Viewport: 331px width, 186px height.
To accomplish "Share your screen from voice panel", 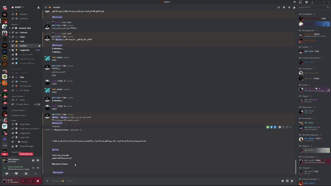I will pyautogui.click(x=16, y=174).
